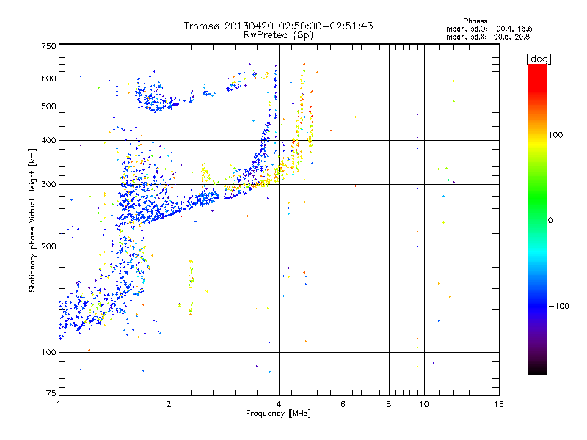Click the 'mean, sd,O: -90.4, 15.5' text

[x=489, y=29]
